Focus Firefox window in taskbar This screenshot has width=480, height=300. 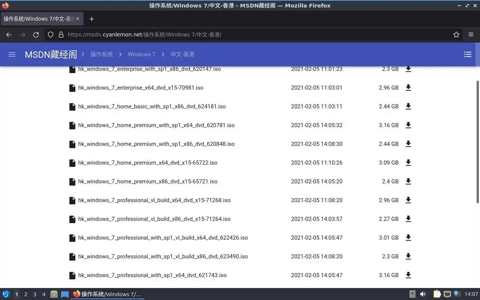tap(108, 294)
